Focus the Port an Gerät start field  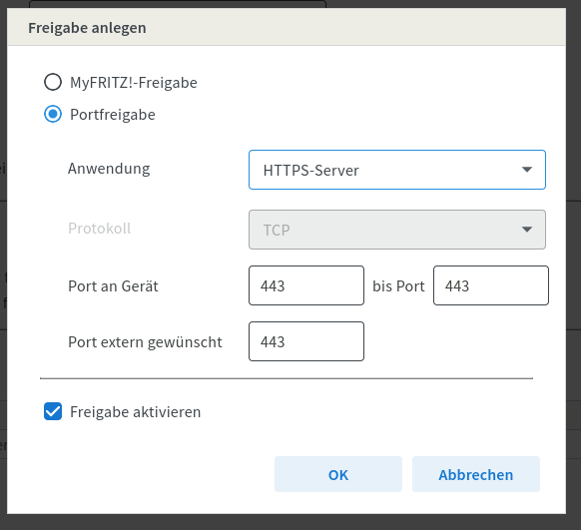306,285
